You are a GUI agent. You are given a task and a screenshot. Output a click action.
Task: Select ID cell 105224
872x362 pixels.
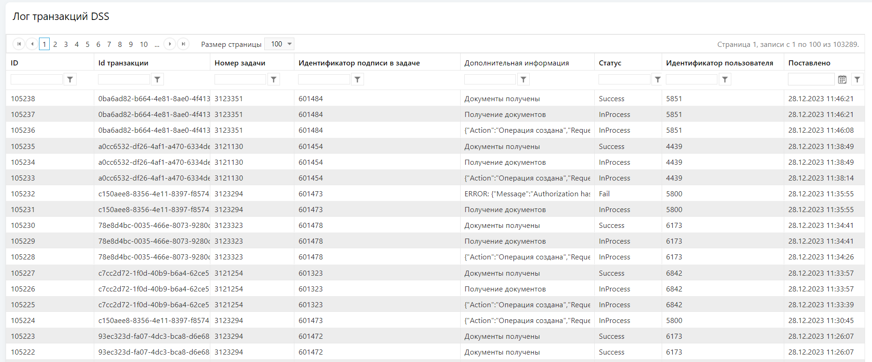click(x=23, y=320)
